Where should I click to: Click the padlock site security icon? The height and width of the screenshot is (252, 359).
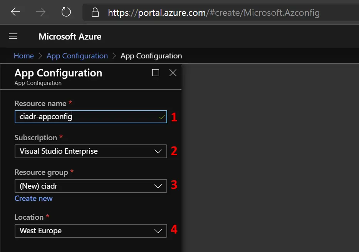(95, 12)
